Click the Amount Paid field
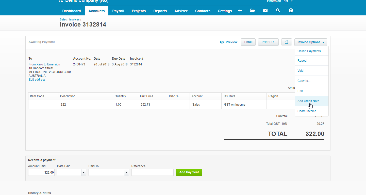The height and width of the screenshot is (195, 366). [x=41, y=173]
